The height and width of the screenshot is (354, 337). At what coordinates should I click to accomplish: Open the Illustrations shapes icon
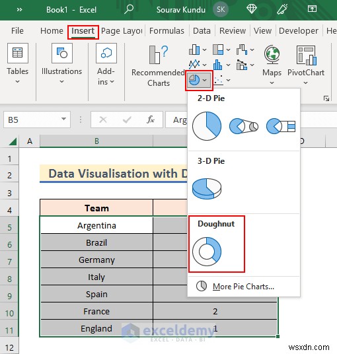[62, 53]
